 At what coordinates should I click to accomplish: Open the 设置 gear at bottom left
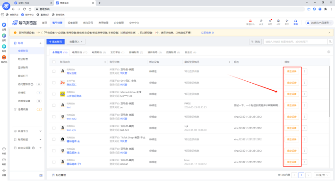coord(4,171)
